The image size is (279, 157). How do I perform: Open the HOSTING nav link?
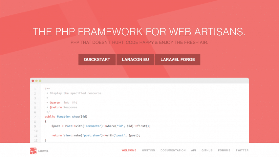(x=148, y=150)
